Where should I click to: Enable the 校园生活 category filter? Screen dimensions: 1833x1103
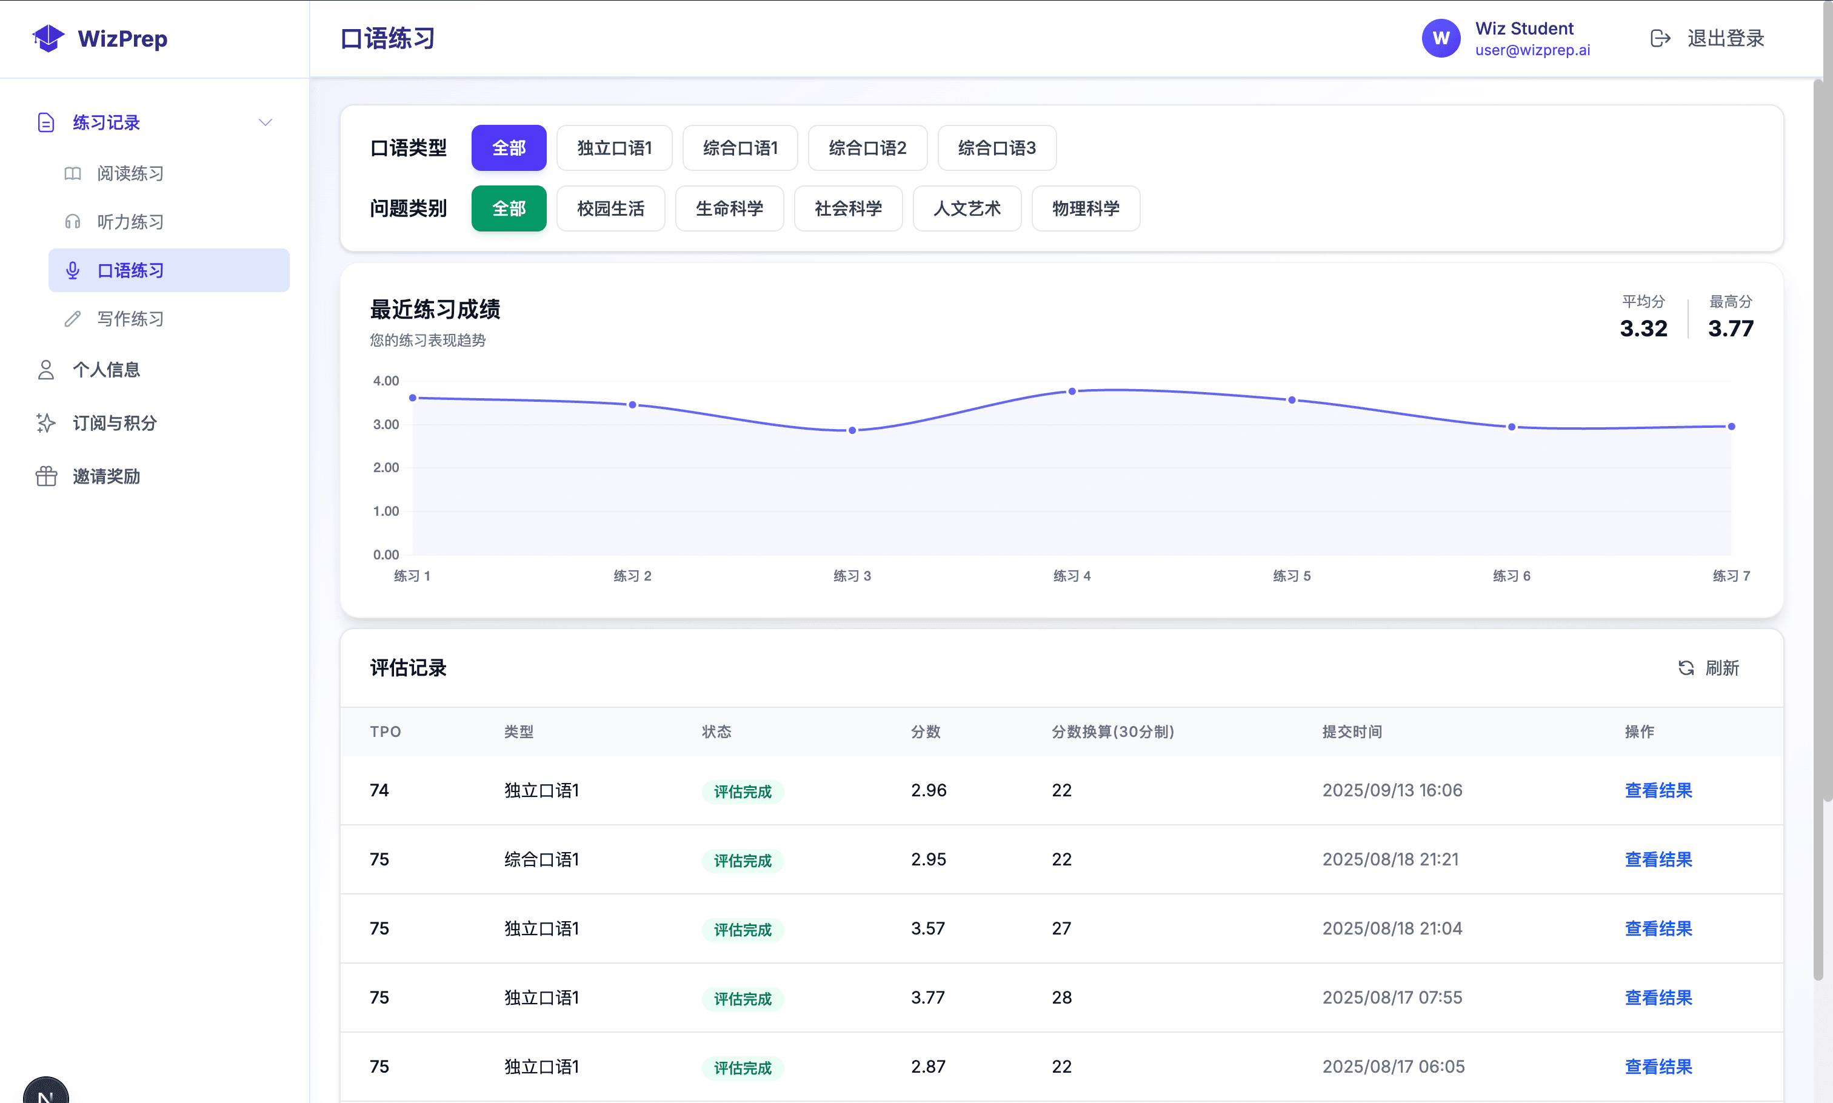point(610,208)
